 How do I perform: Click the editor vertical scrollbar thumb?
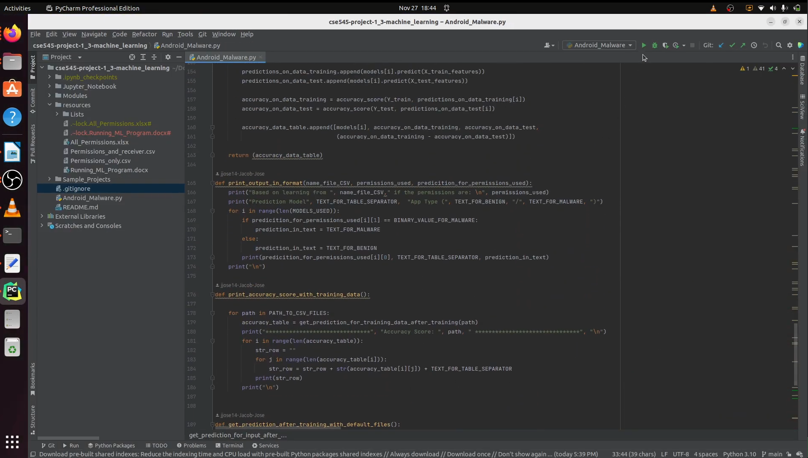point(795,355)
